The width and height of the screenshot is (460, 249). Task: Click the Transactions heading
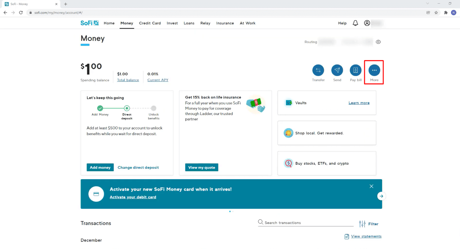point(96,223)
